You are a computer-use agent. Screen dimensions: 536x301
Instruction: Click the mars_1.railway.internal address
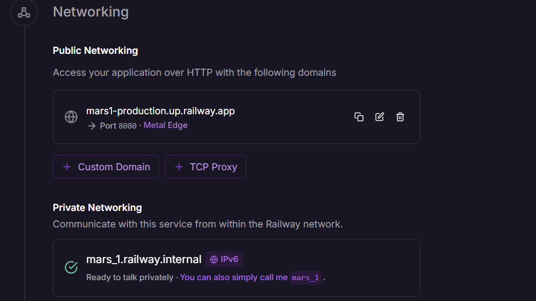pos(144,259)
